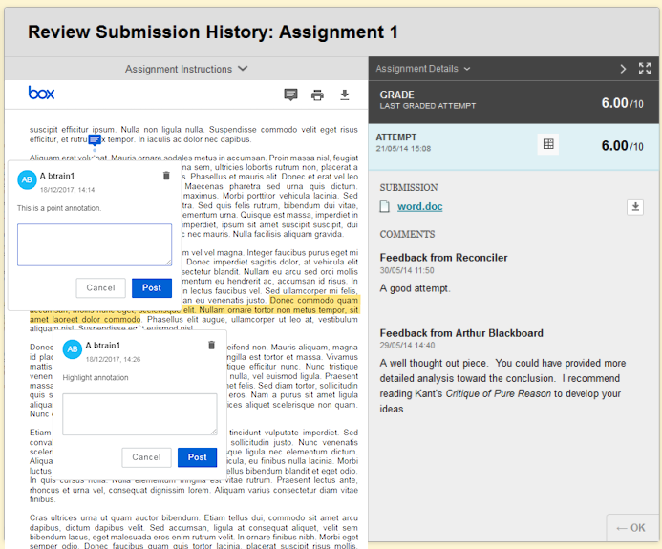Open the rubric grid icon beside the attempt

pos(548,144)
